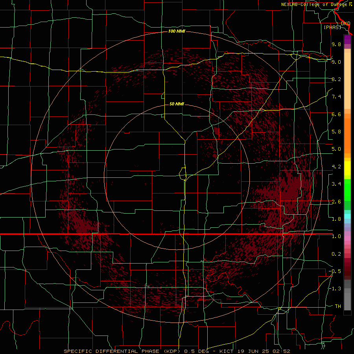Screen dimensions: 354x354
Task: Click the dark orange segment of the color bar
Action: tap(347, 135)
